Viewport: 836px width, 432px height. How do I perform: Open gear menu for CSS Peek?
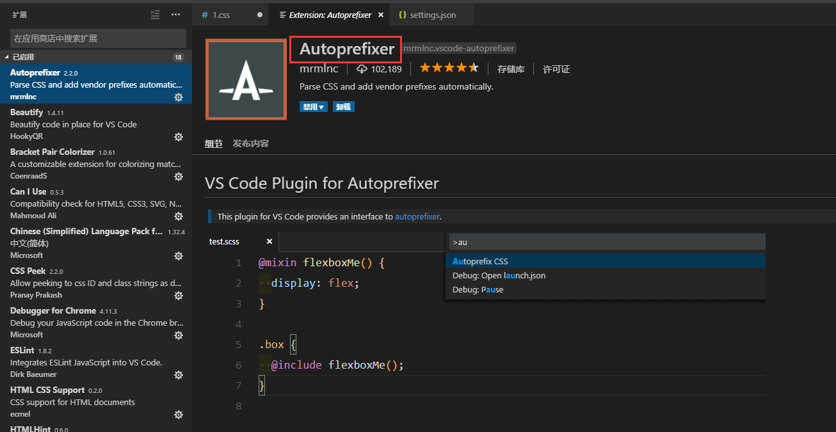pyautogui.click(x=179, y=296)
